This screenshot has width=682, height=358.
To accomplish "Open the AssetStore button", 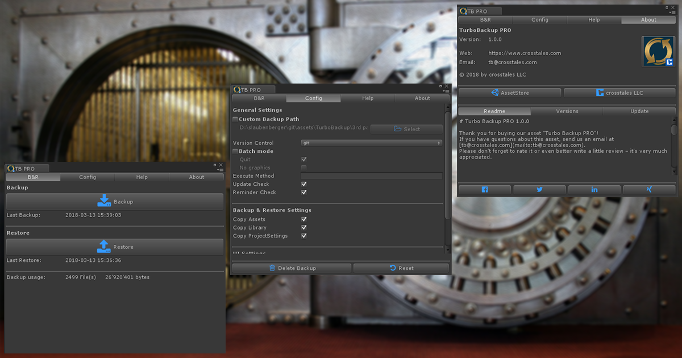I will tap(509, 93).
